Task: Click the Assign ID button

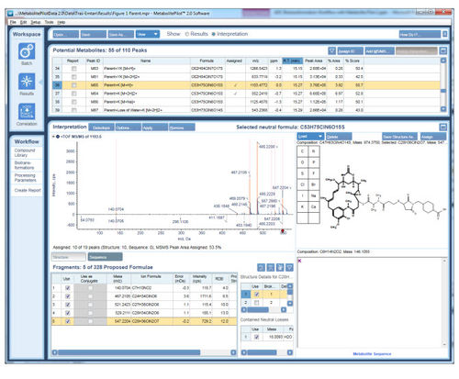Action: click(350, 50)
